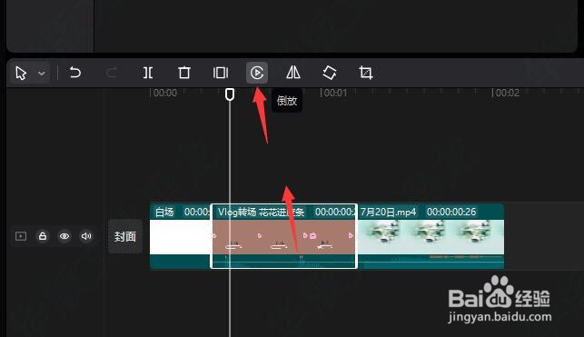Click the playhead marker on the ruler
The image size is (584, 337).
pos(230,94)
